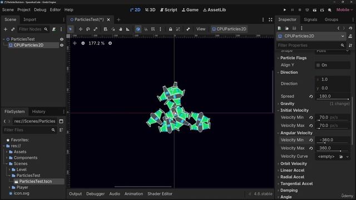Toggle smart snapping in the toolbar
356x200 pixels.
[x=138, y=29]
